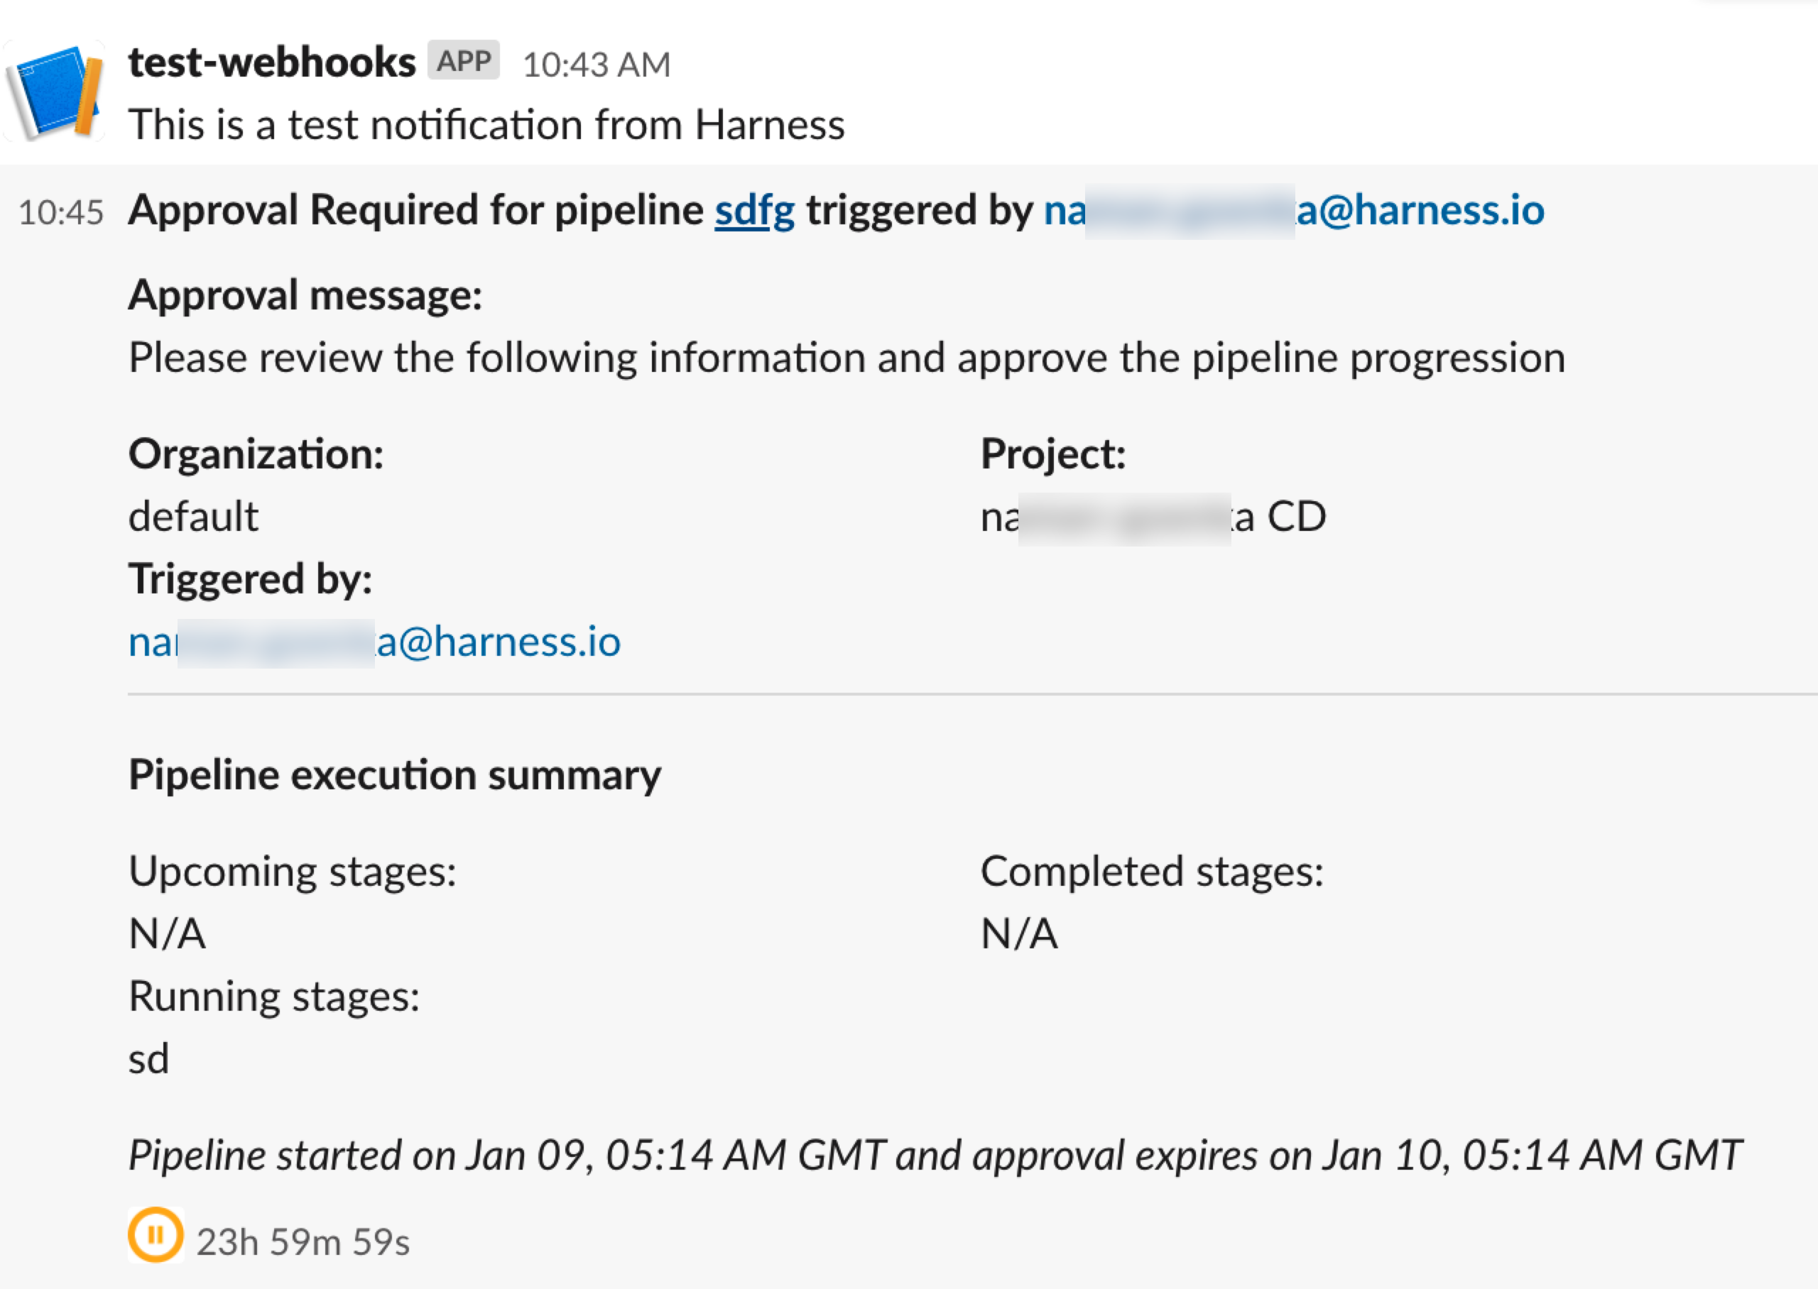Open the 10:43 AM message timestamp
This screenshot has height=1289, width=1818.
[597, 65]
